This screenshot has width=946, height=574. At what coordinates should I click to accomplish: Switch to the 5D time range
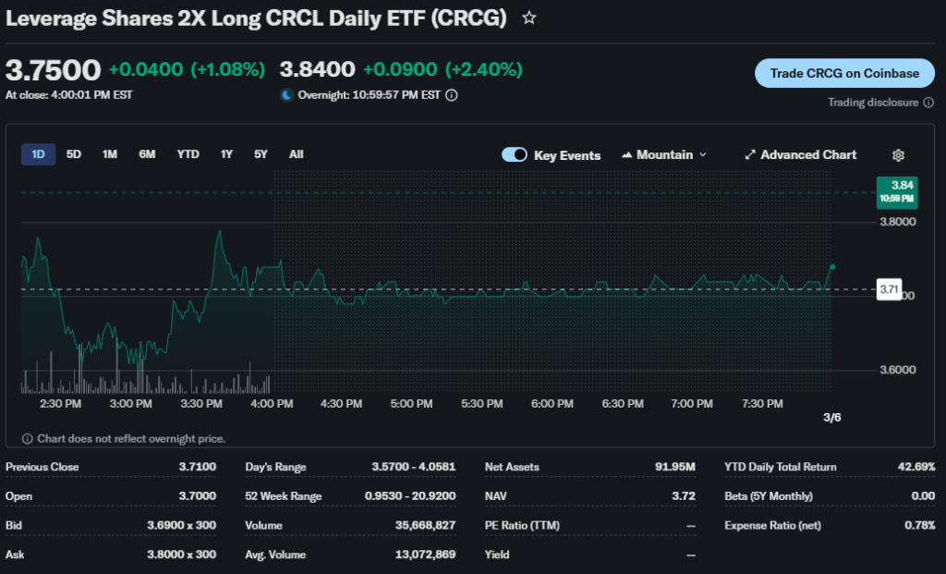click(x=74, y=154)
